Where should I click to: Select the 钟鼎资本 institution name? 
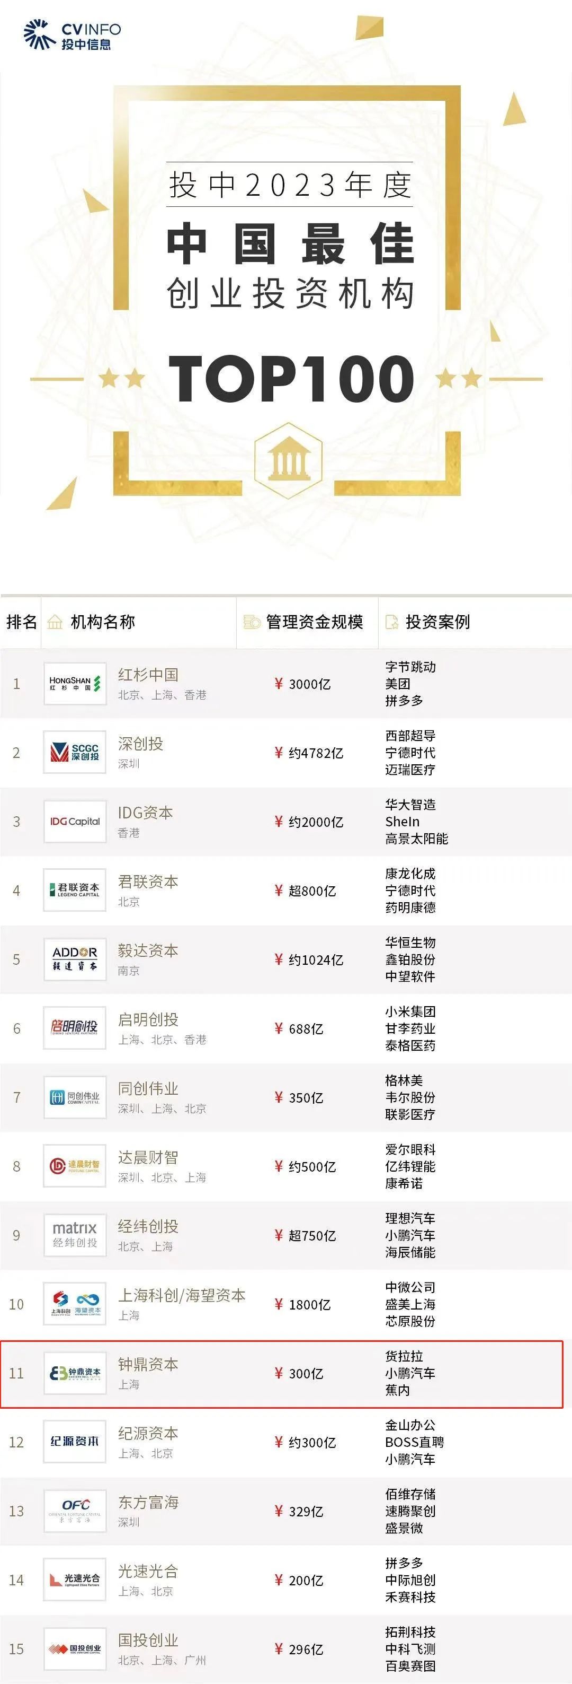point(148,1364)
